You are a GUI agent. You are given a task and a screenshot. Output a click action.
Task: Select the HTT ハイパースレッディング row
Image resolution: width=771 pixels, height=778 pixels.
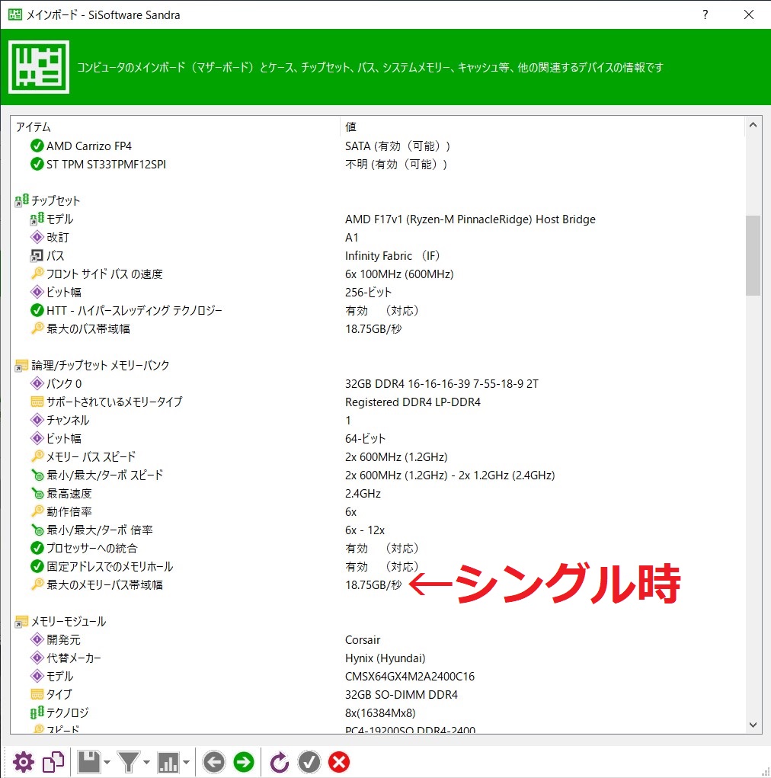tap(377, 311)
